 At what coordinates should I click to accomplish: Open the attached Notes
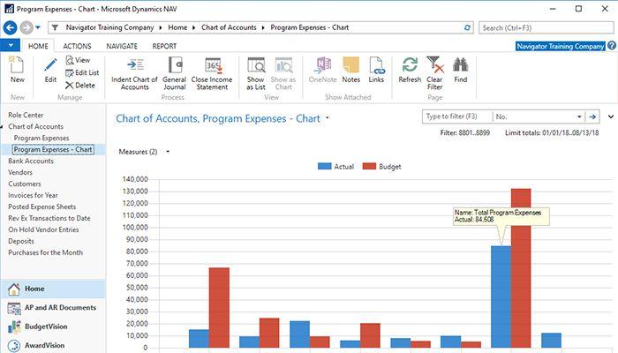tap(350, 70)
